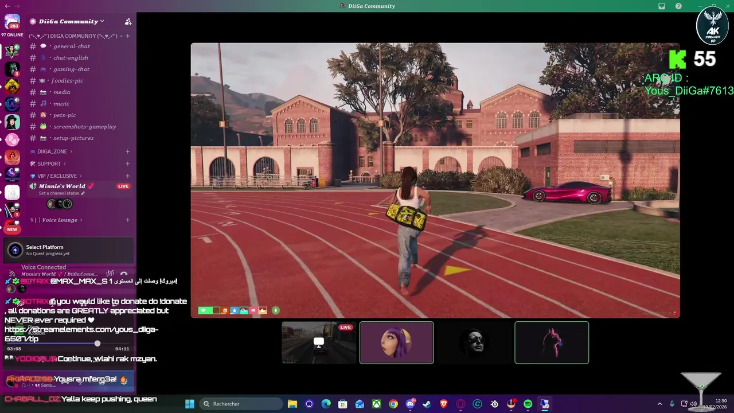Click Set a channel status
The height and width of the screenshot is (413, 734).
pos(61,193)
